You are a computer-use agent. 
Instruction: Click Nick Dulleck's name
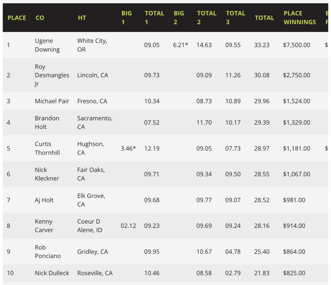52,273
